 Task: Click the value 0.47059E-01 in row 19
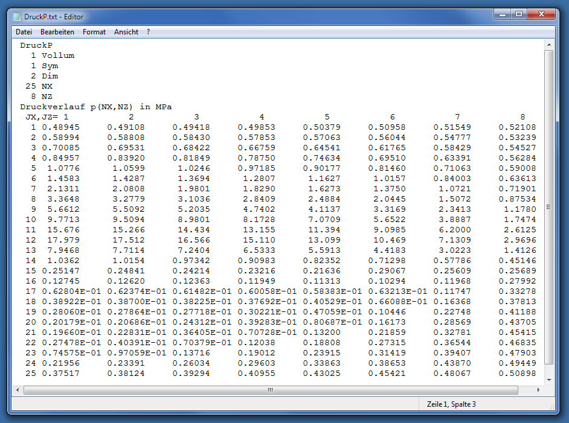tap(332, 312)
